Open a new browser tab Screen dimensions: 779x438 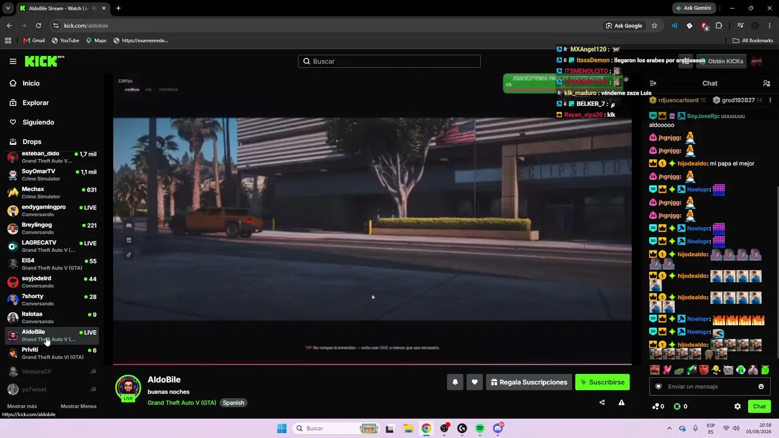tap(118, 8)
